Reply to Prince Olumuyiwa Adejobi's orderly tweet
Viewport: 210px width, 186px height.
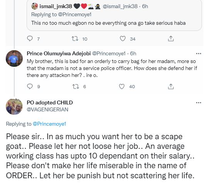(30, 86)
